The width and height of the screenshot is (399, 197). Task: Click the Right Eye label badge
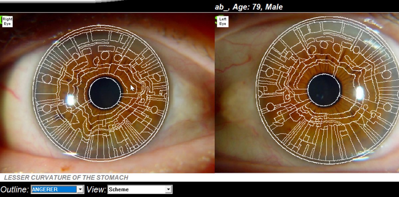[7, 22]
